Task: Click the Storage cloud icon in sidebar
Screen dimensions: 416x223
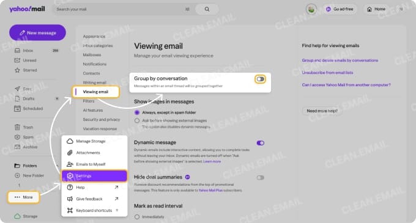Action: click(x=17, y=216)
